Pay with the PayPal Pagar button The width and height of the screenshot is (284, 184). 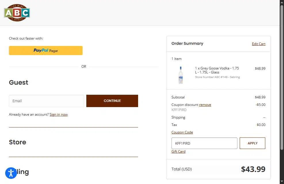pos(46,51)
